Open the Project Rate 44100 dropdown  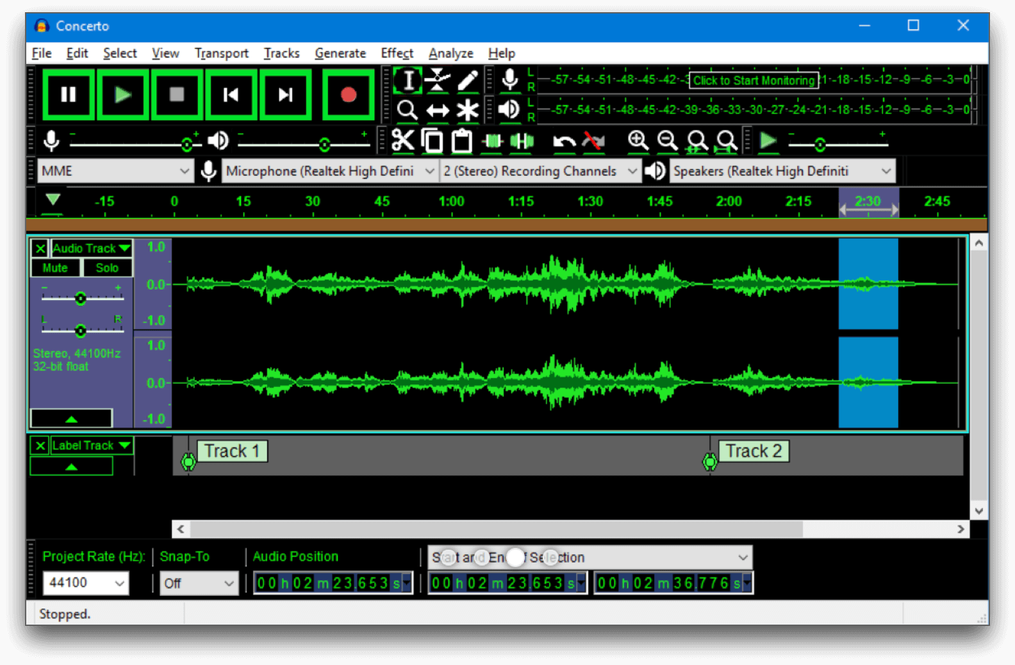click(86, 583)
